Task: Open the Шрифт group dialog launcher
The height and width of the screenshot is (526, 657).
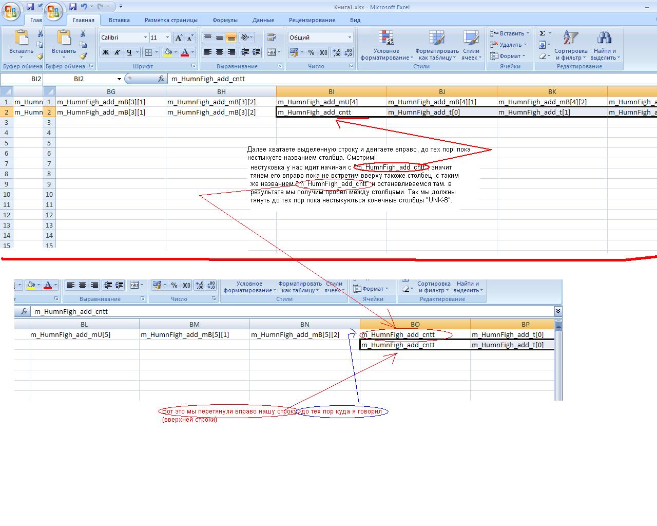Action: 194,66
